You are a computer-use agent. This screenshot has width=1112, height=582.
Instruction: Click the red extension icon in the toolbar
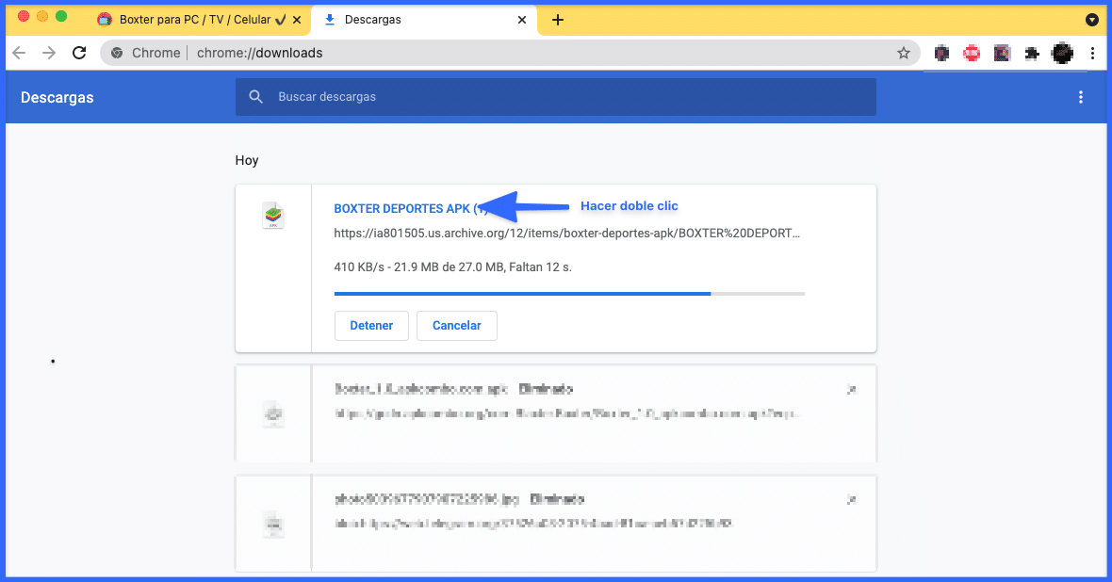pos(972,53)
